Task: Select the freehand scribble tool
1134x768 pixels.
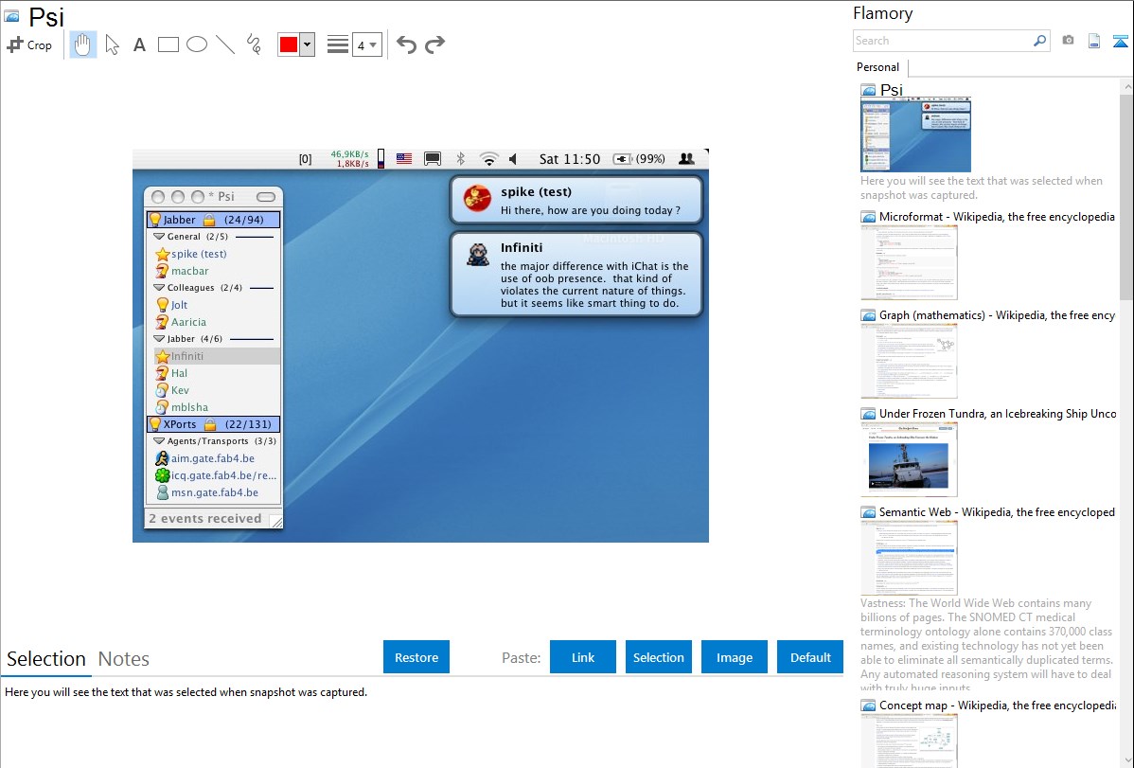Action: [x=254, y=45]
